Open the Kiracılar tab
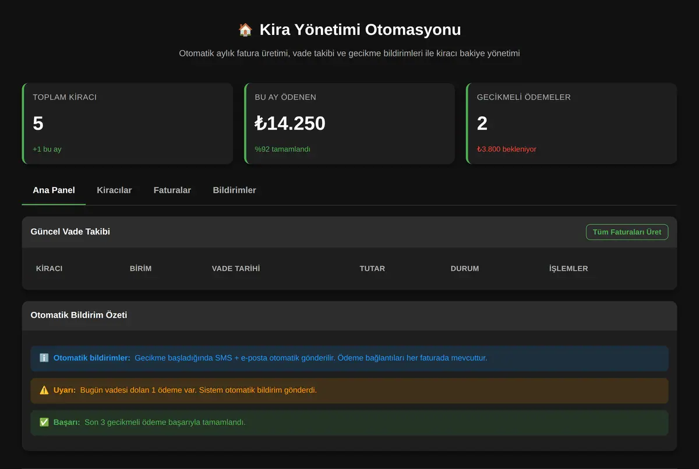This screenshot has width=699, height=469. (x=114, y=190)
